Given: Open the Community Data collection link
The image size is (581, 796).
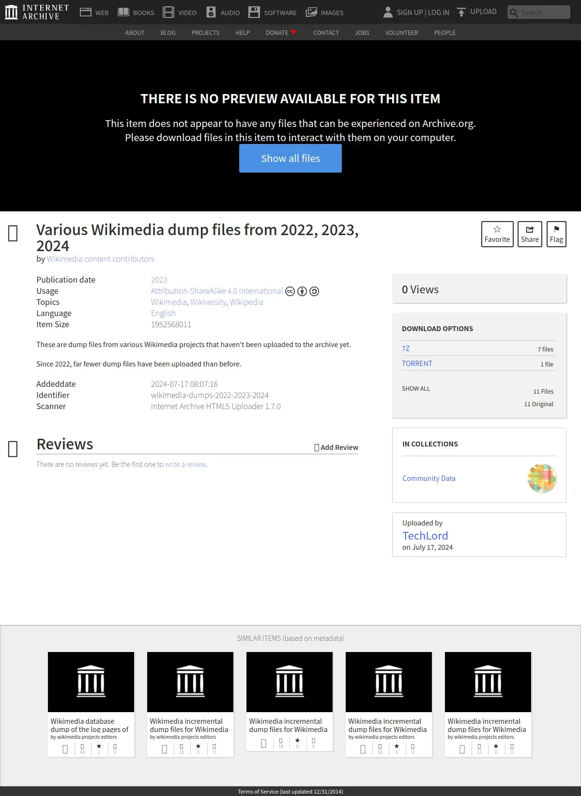Looking at the screenshot, I should pyautogui.click(x=428, y=478).
